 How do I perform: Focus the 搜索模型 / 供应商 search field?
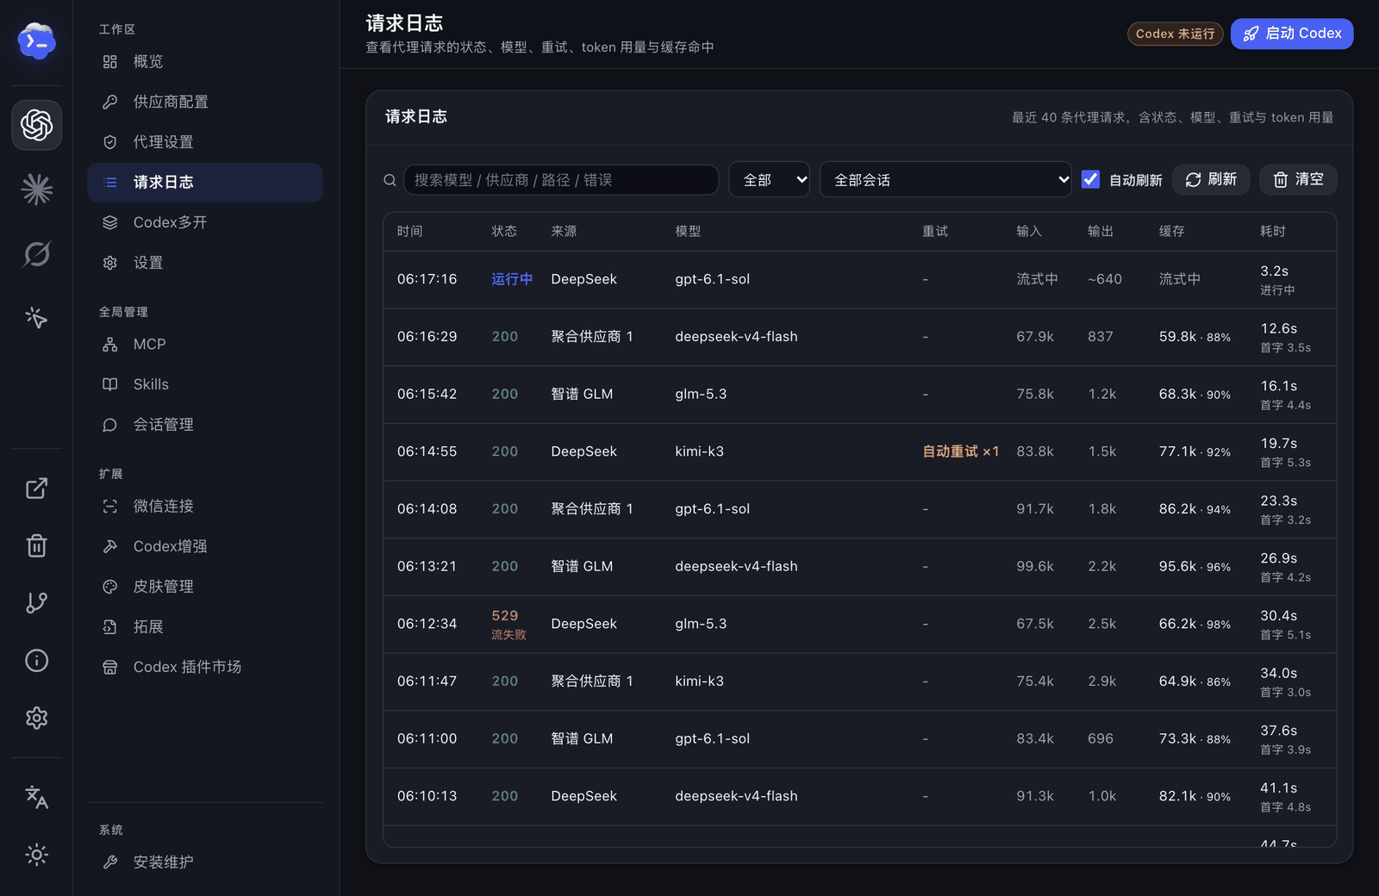coord(561,180)
